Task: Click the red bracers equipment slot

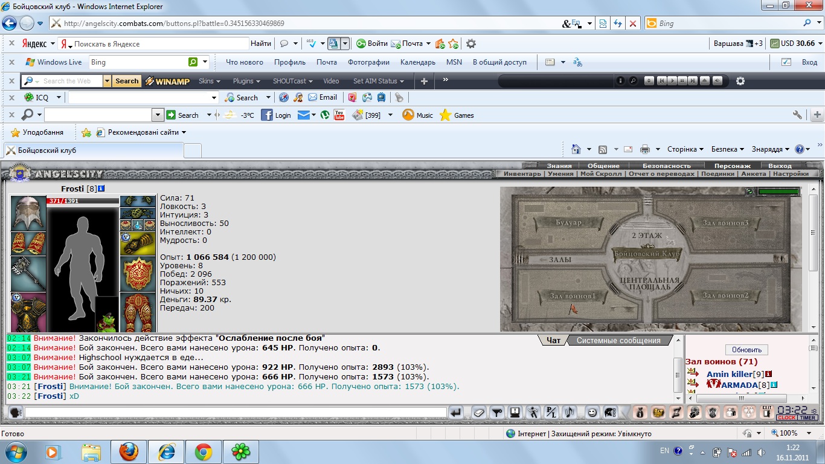Action: [x=28, y=243]
